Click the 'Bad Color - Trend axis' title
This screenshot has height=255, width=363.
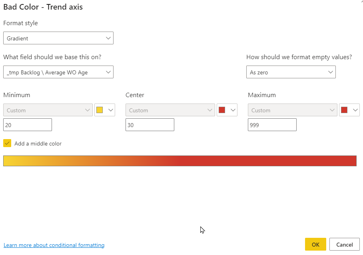tap(43, 7)
